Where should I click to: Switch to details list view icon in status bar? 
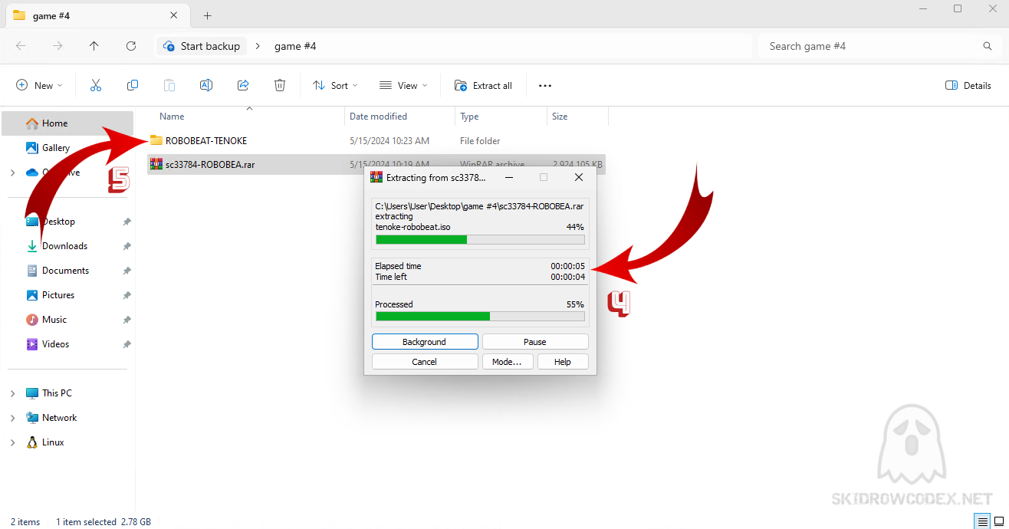(x=981, y=521)
